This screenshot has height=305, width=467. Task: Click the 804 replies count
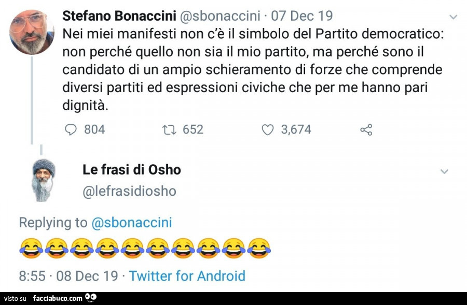coord(94,129)
